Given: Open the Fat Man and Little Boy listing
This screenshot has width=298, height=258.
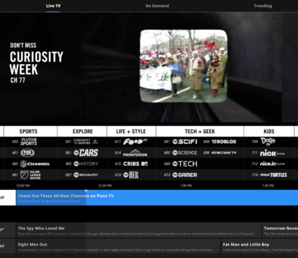Looking at the screenshot, I should [x=259, y=247].
